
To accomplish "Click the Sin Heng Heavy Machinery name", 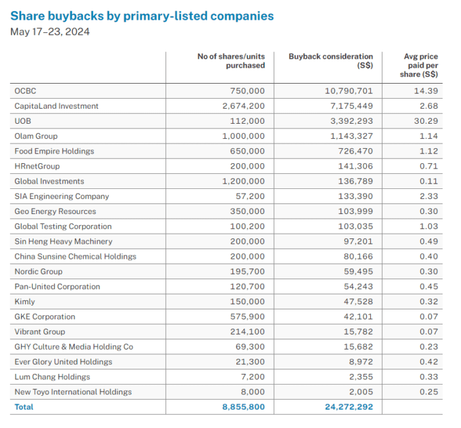I will pyautogui.click(x=63, y=242).
